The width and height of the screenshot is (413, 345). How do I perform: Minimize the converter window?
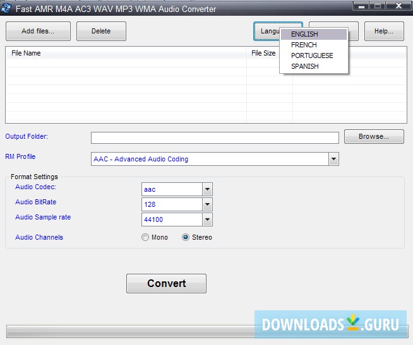click(361, 6)
